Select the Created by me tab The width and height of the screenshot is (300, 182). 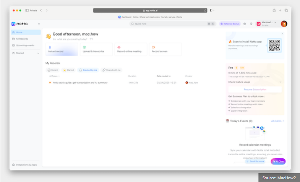88,70
